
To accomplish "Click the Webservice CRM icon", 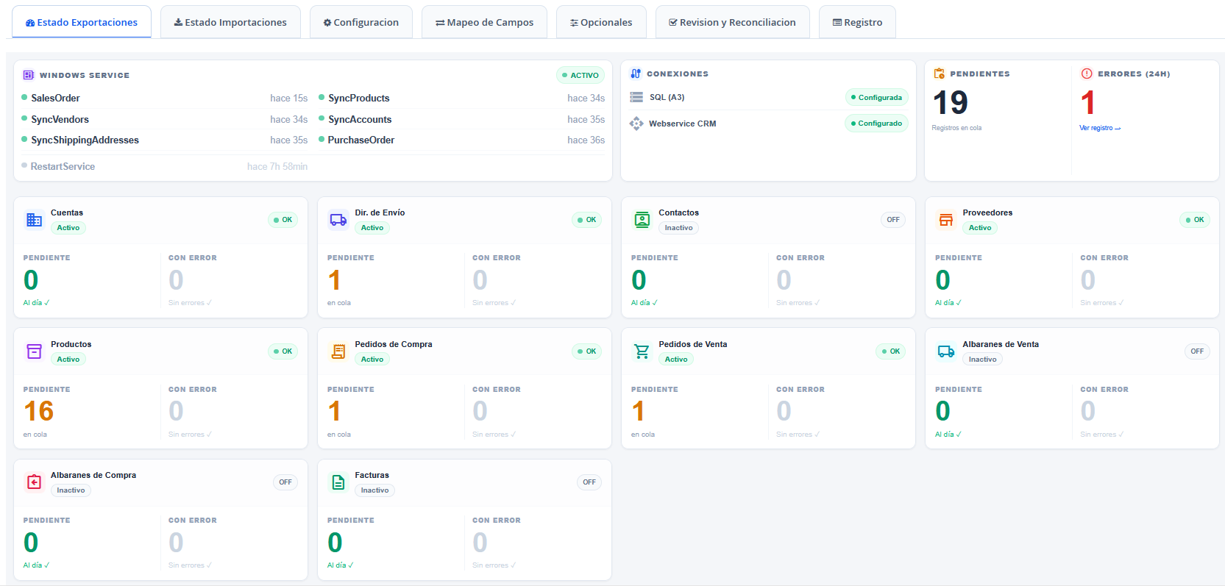I will pyautogui.click(x=636, y=124).
